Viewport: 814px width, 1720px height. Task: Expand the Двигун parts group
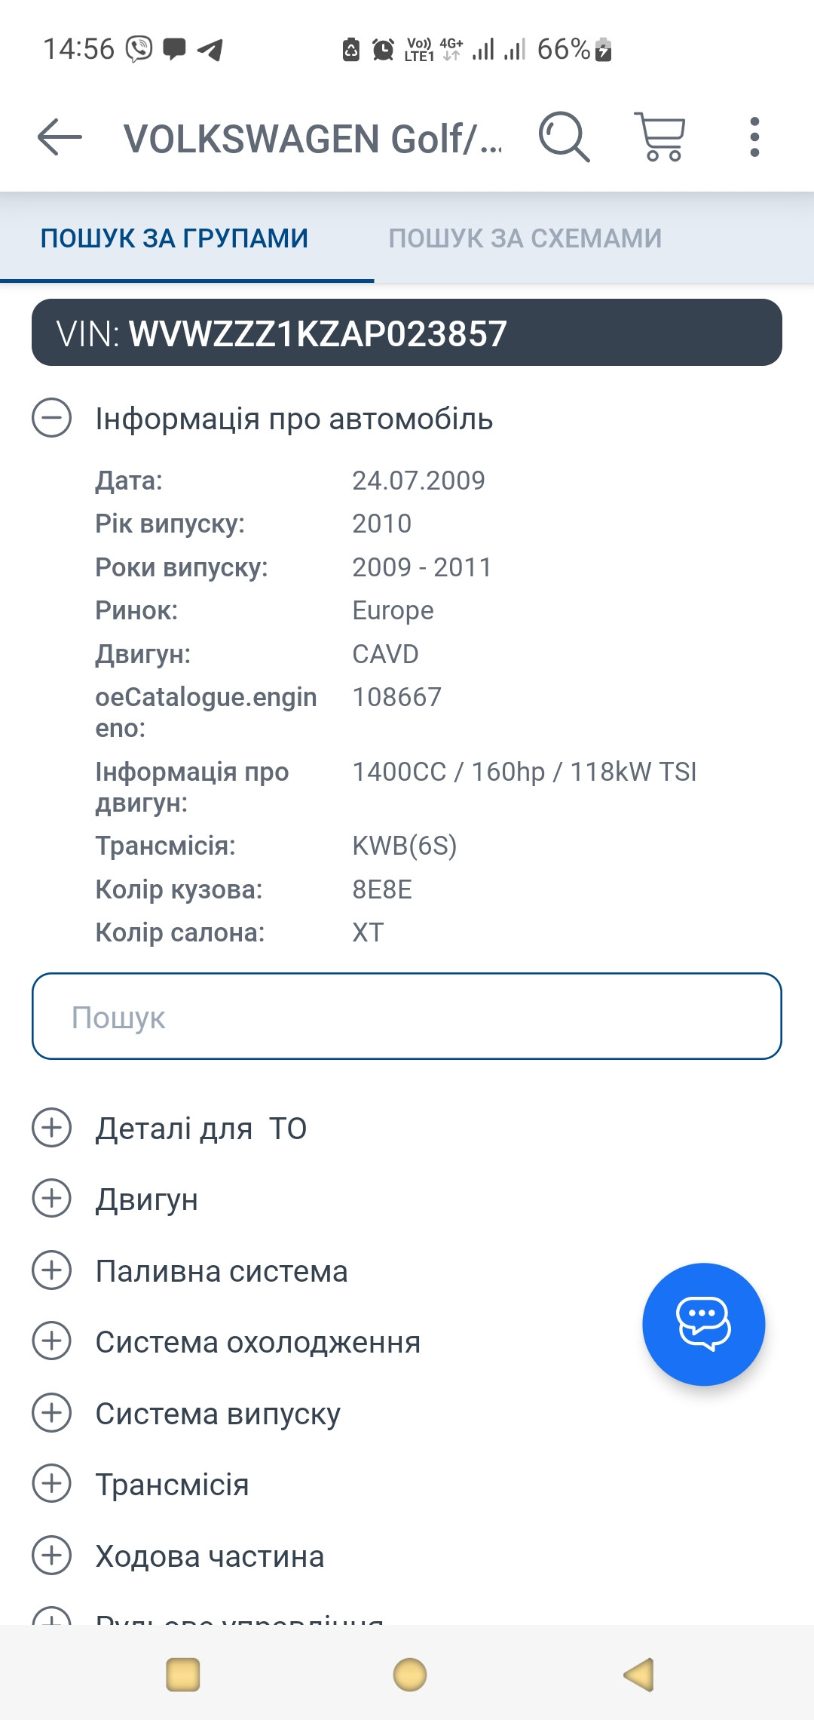pyautogui.click(x=52, y=1199)
